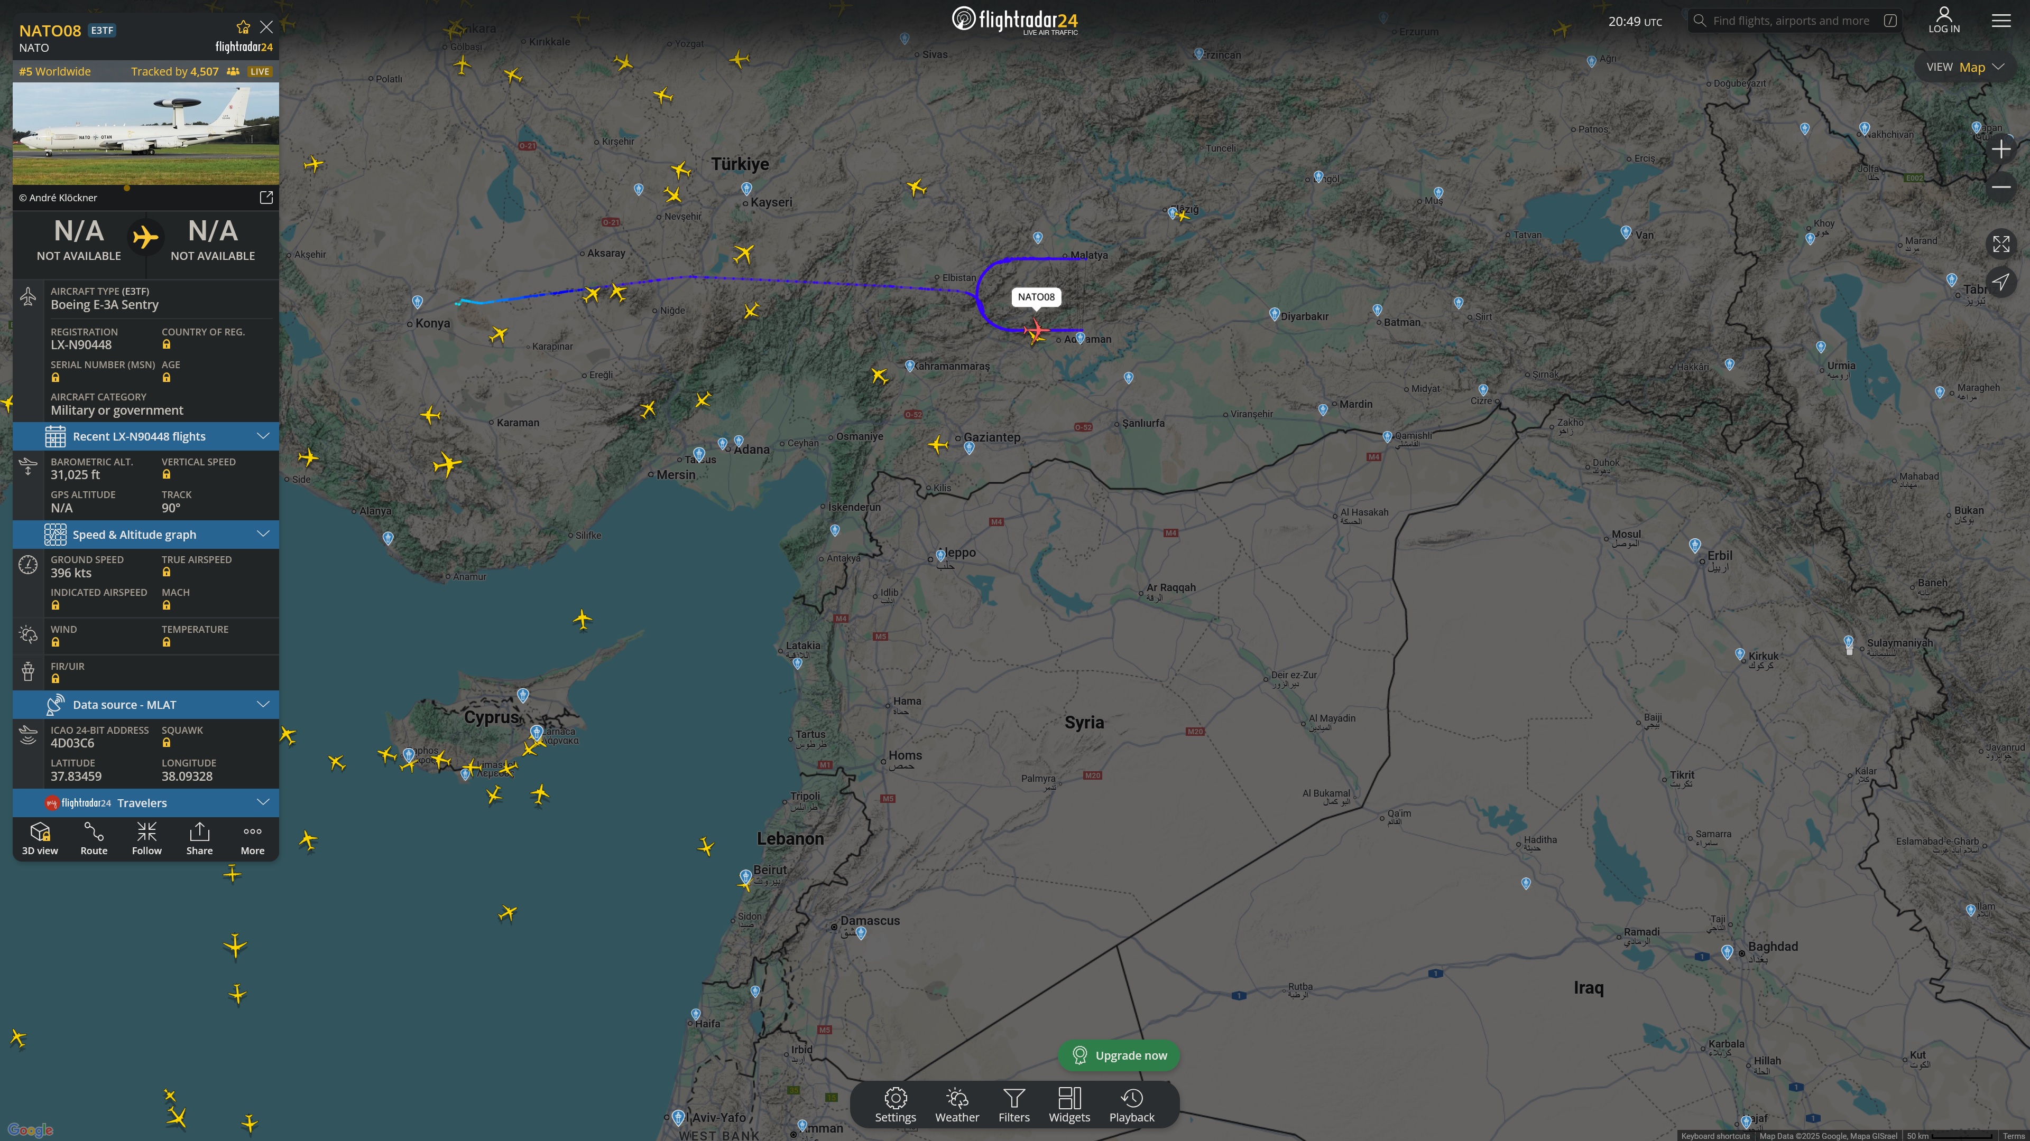Click the Tracked by 4,507 text
Viewport: 2030px width, 1141px height.
[x=174, y=72]
